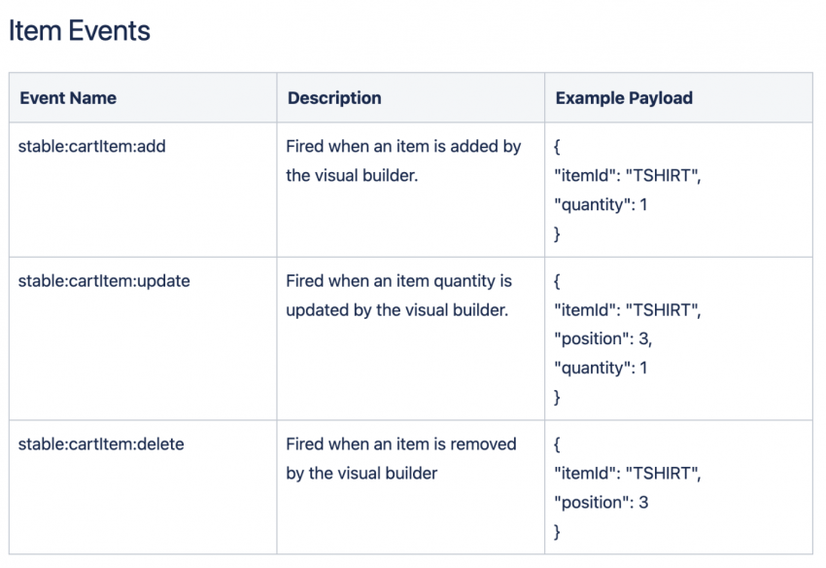The image size is (826, 568).
Task: Click the quantity line in the update payload
Action: point(601,368)
